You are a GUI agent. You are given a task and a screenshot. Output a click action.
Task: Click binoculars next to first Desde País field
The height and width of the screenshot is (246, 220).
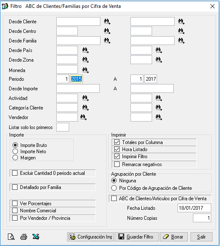point(85,50)
